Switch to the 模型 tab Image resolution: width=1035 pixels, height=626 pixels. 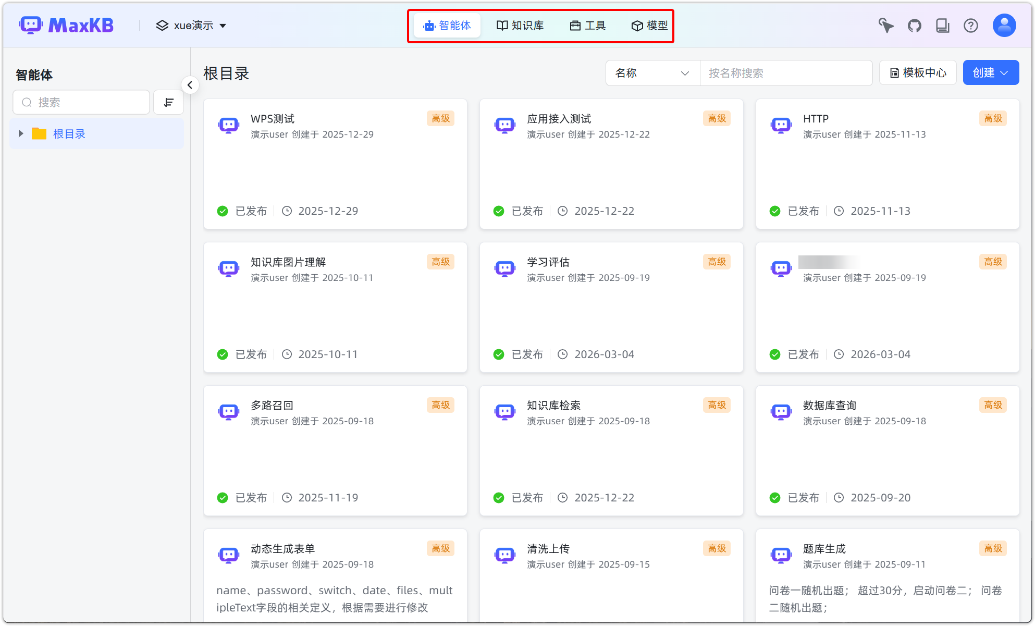point(649,25)
